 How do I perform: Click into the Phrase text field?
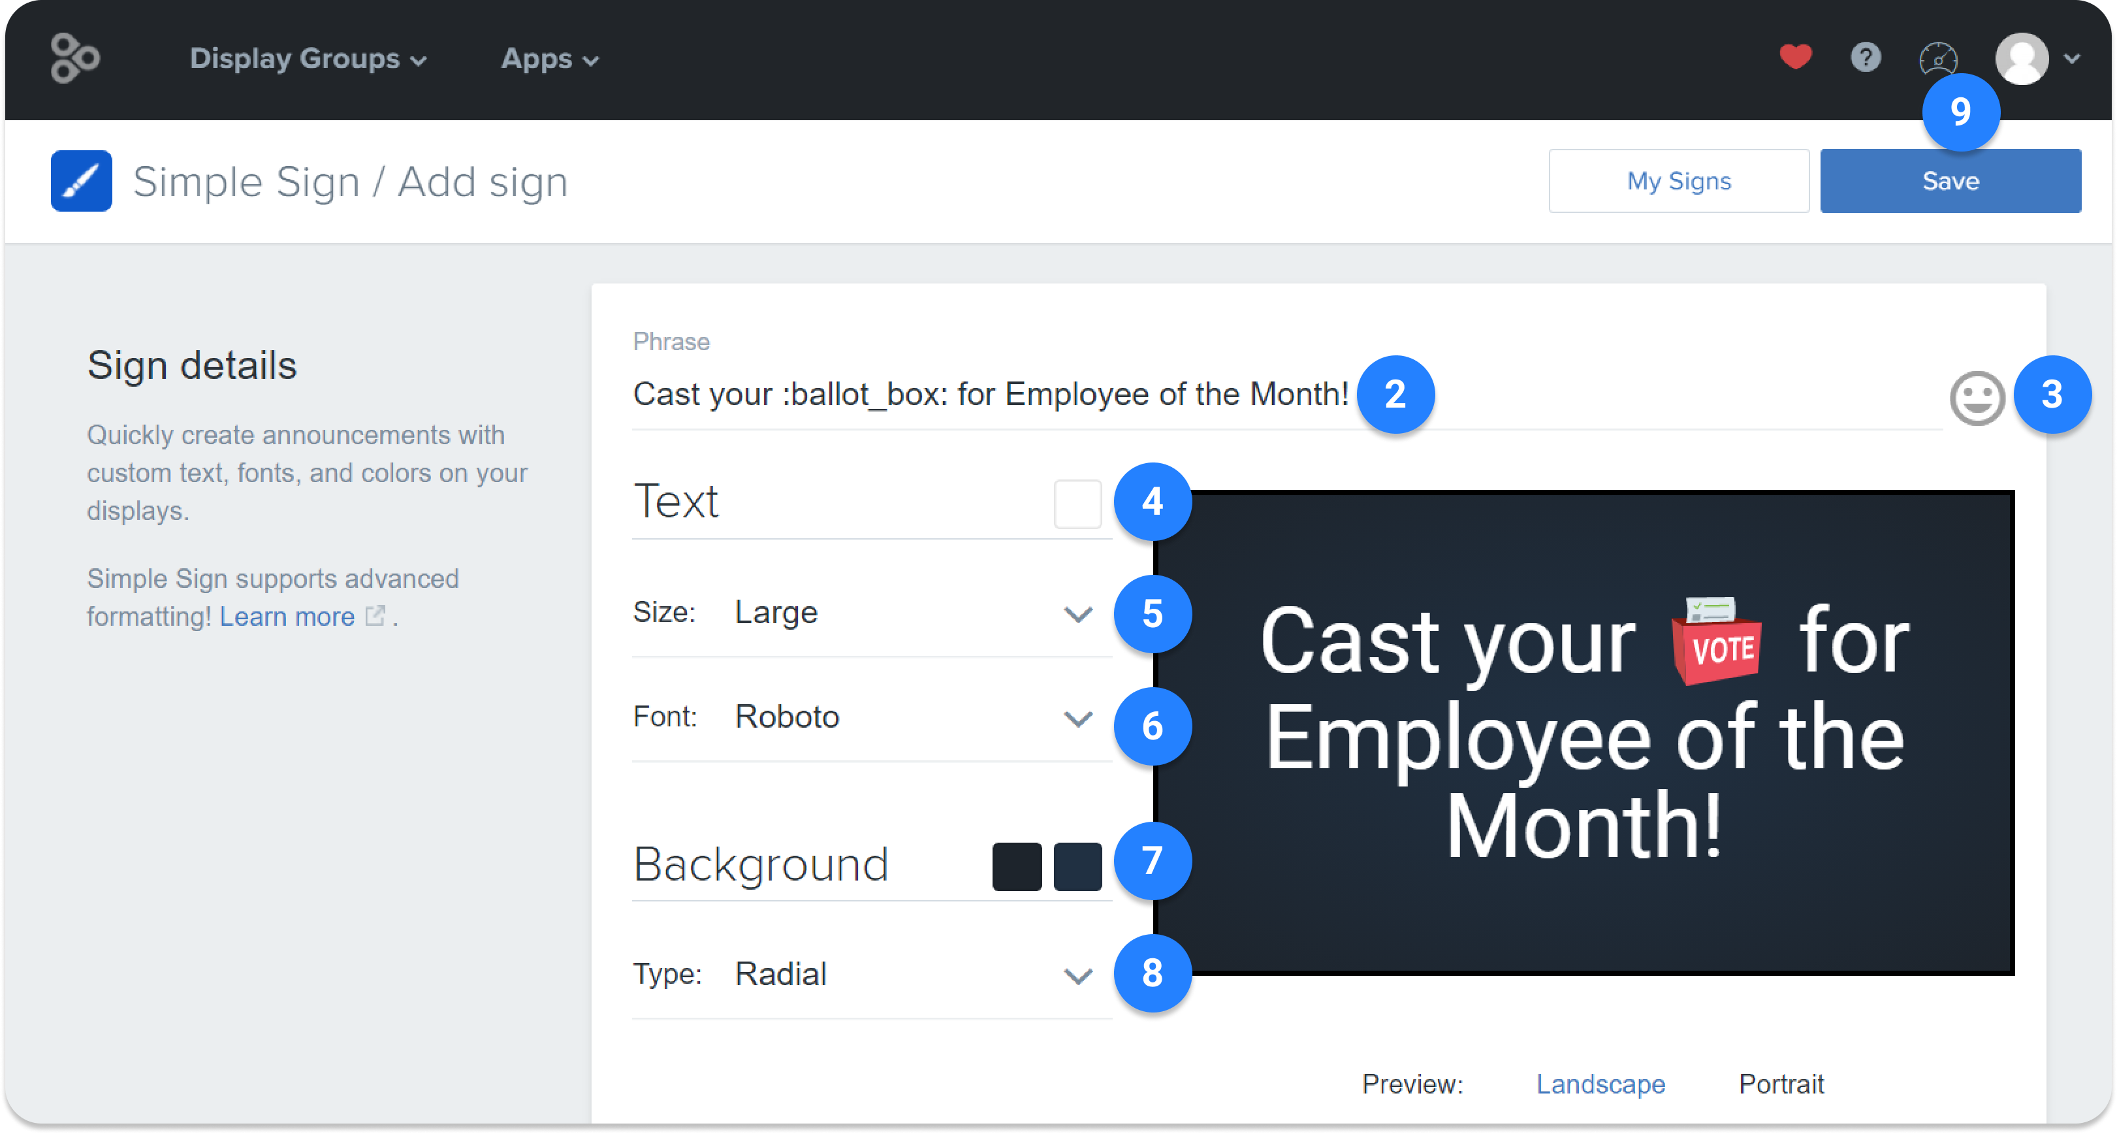(1287, 396)
